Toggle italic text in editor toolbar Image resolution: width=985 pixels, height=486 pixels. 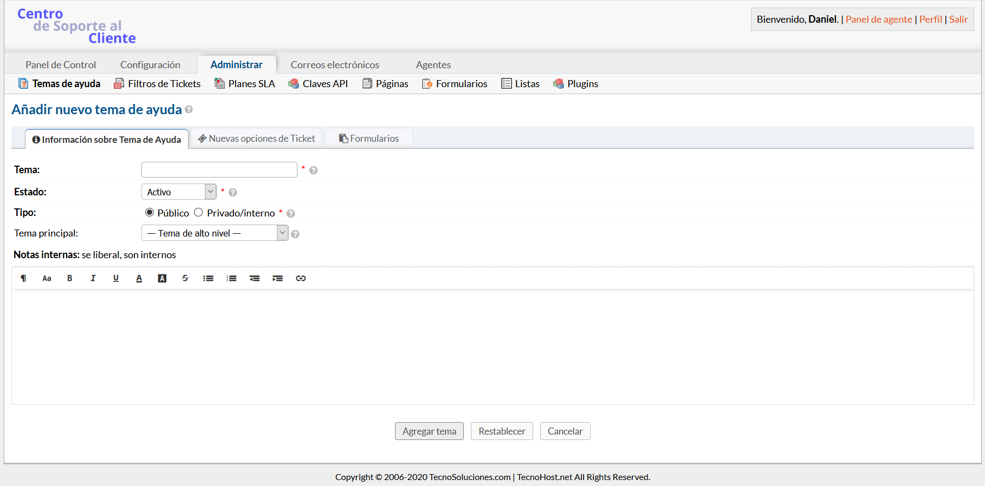93,278
